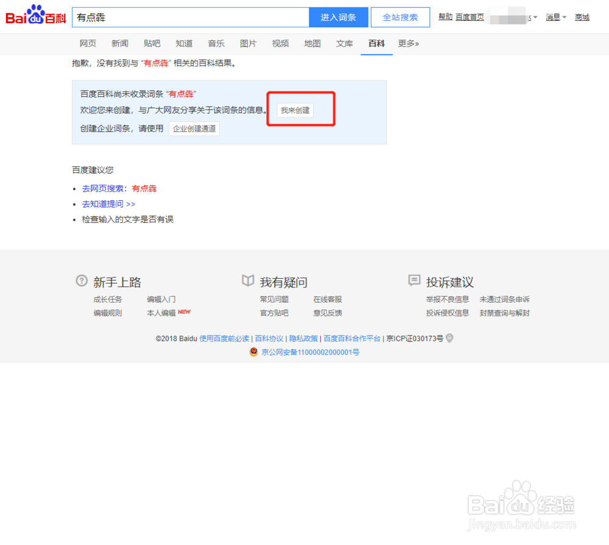Click the police badge icon beside 京公网安备
Screen dimensions: 609x545
(253, 352)
